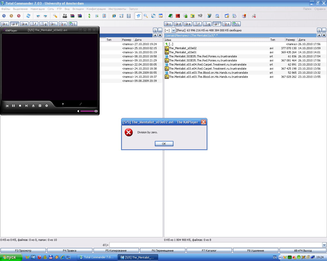Click the first blue gear icon in toolbar
The width and height of the screenshot is (327, 261).
tap(4, 16)
